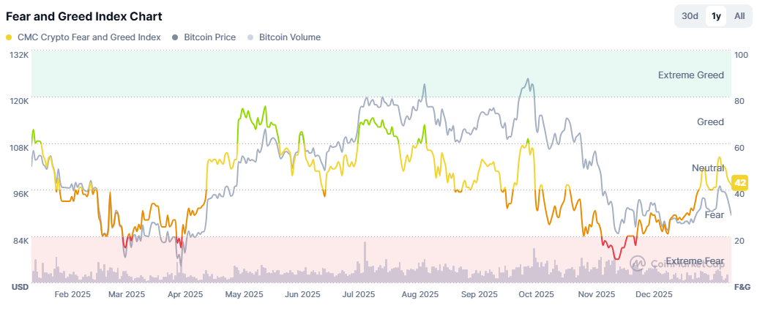This screenshot has width=757, height=333.
Task: Click the light gray Bitcoin Volume legend dot
Action: click(250, 37)
